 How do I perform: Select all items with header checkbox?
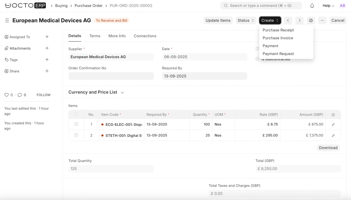tap(76, 114)
